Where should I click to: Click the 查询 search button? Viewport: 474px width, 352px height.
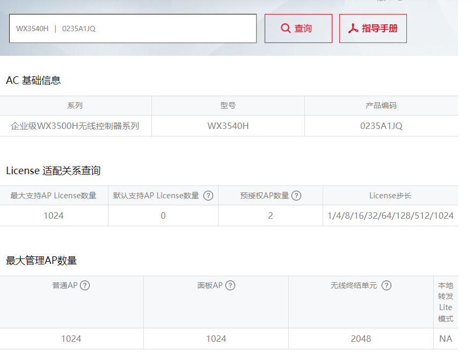click(298, 28)
